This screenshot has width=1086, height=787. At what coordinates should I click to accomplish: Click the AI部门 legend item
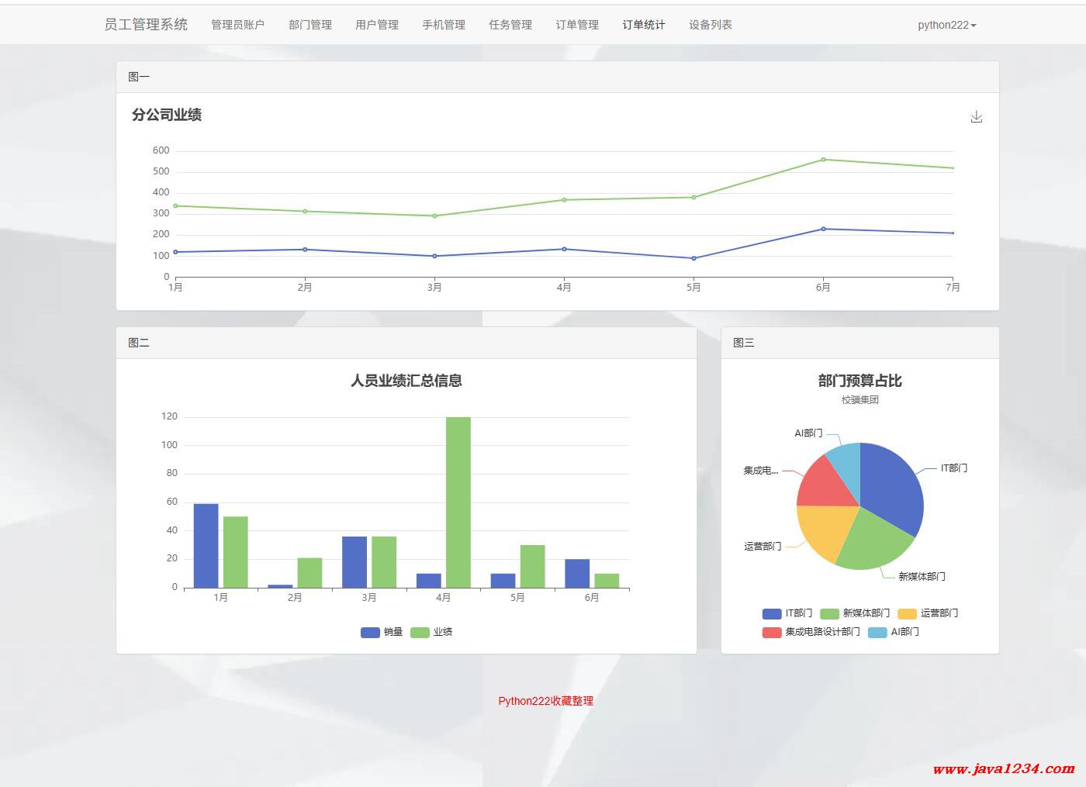(894, 632)
